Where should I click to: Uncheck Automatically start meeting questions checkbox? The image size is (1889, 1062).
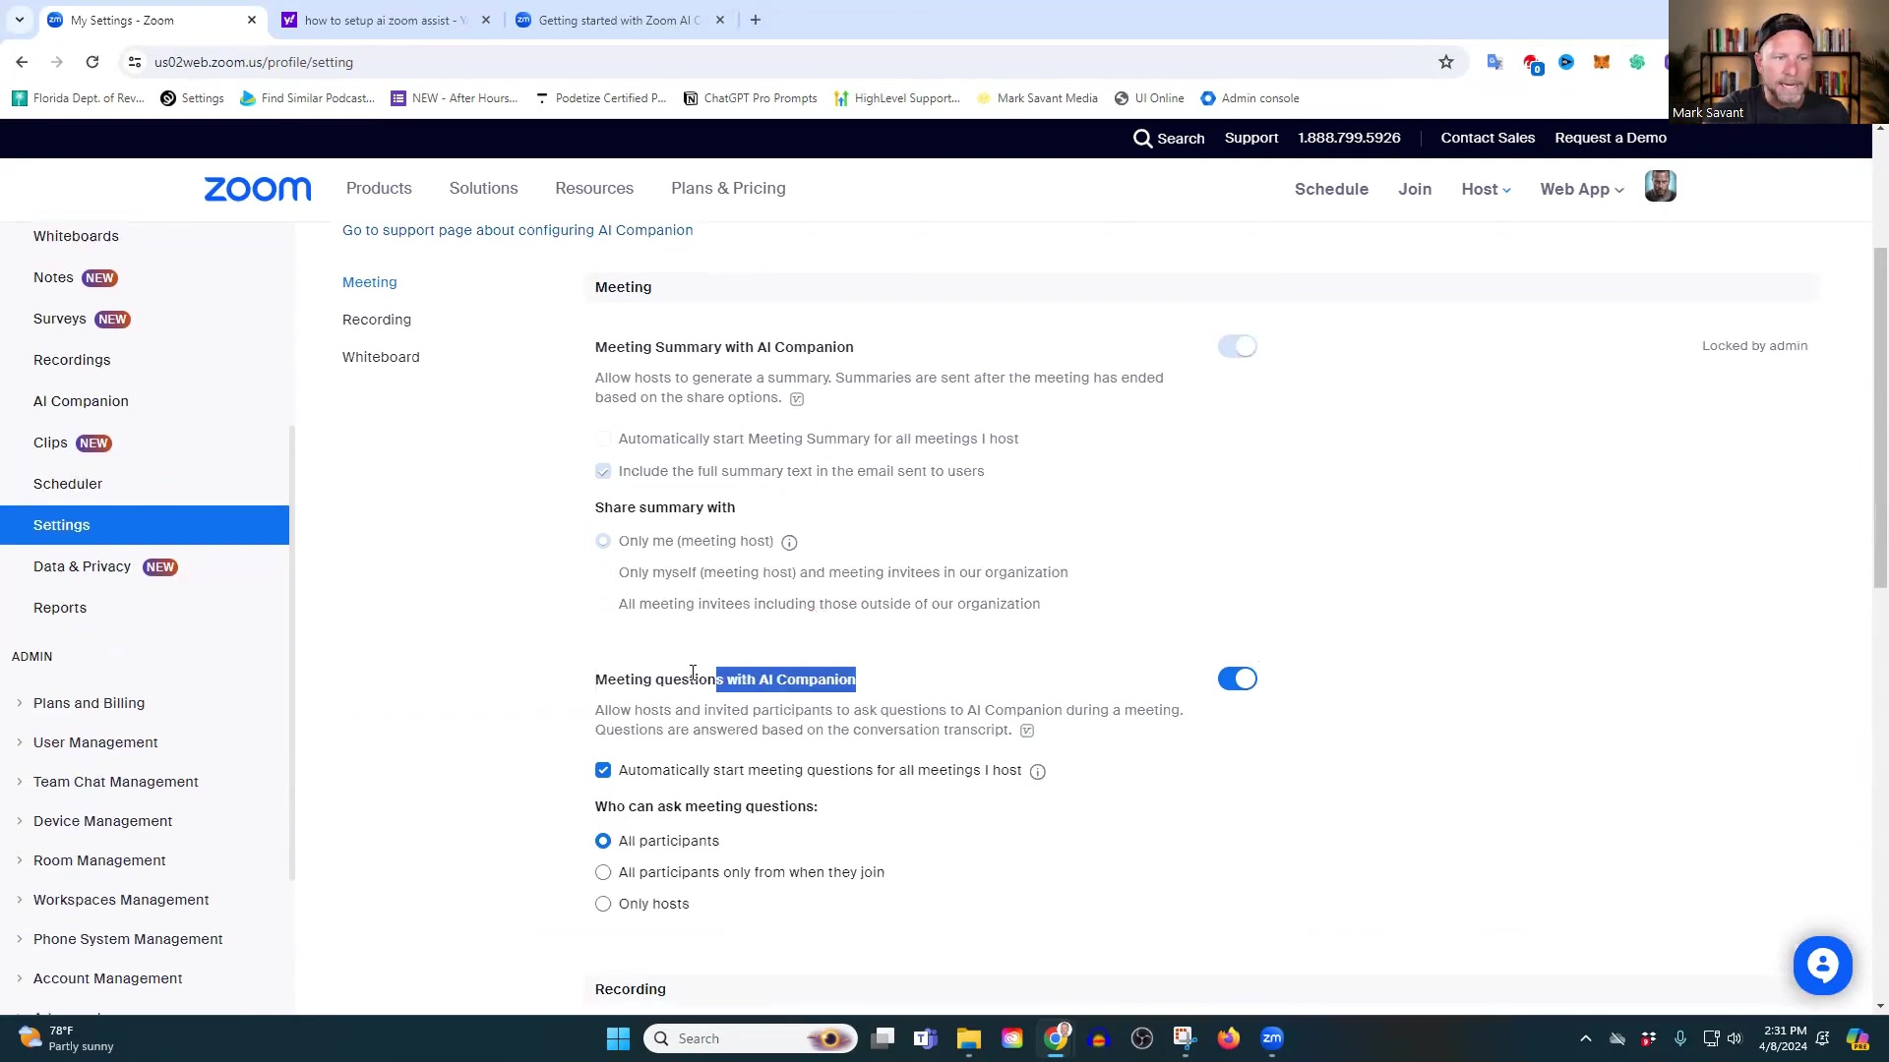click(603, 770)
